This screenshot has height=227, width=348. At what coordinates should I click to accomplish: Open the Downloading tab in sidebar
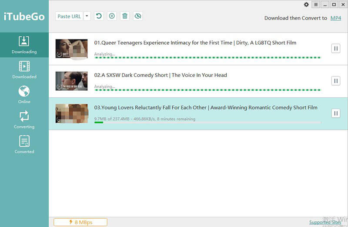24,45
